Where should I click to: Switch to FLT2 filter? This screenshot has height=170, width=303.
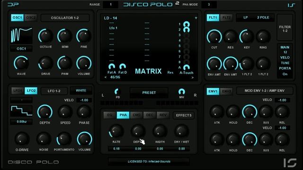point(226,17)
